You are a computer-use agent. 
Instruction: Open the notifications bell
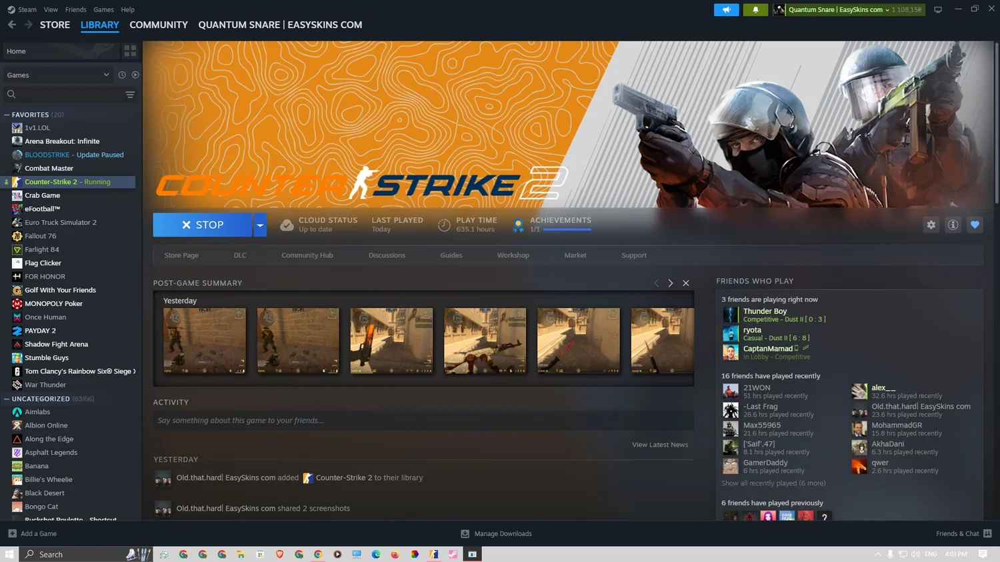click(x=755, y=10)
